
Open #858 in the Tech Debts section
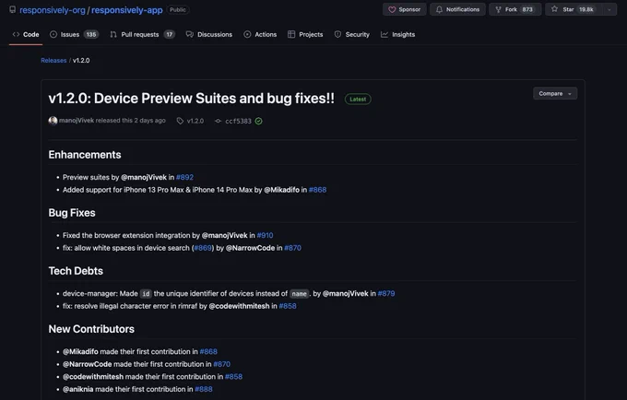tap(288, 306)
